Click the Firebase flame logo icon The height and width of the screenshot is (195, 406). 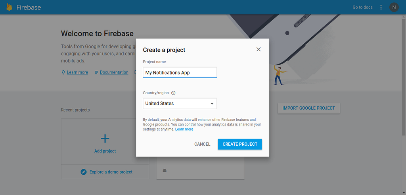(x=10, y=7)
